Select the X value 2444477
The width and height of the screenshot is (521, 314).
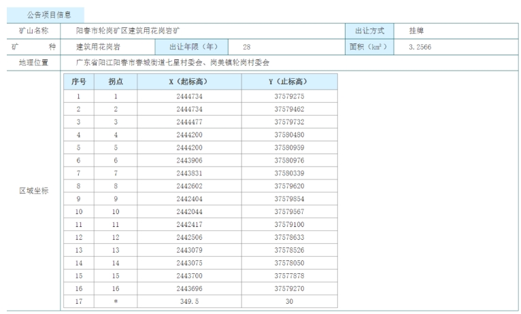189,122
